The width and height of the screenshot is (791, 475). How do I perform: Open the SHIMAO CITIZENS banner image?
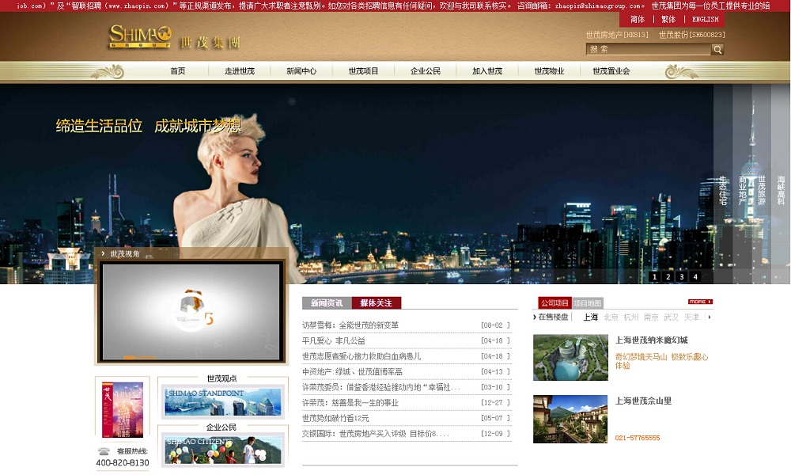click(x=223, y=450)
